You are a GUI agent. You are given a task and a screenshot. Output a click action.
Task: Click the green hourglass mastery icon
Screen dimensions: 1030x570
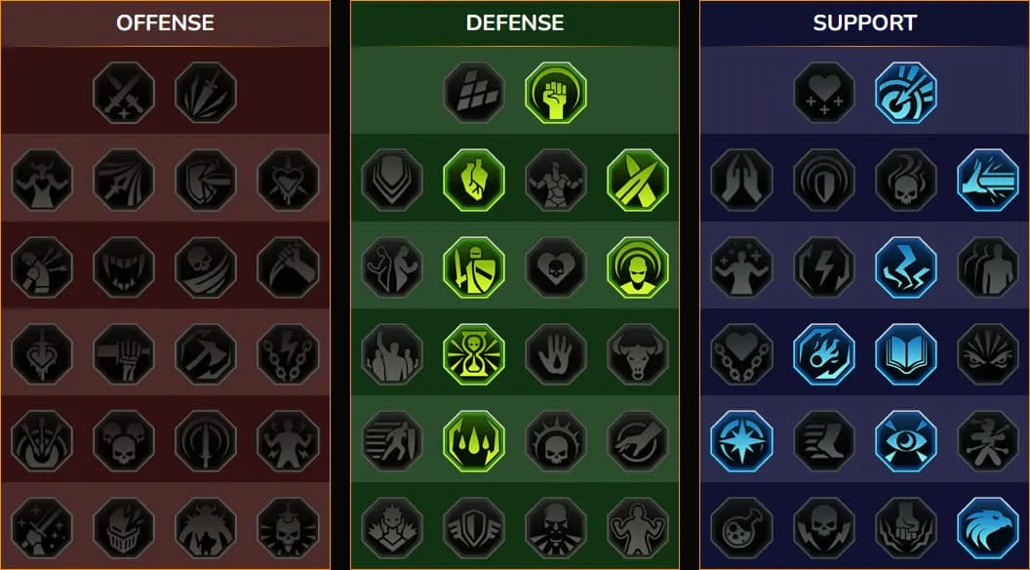point(474,354)
